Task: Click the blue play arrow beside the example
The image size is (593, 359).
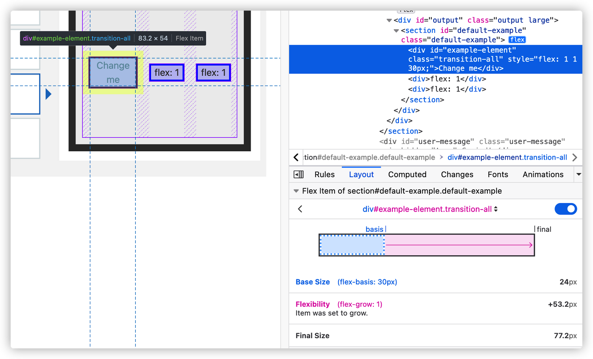Action: click(48, 94)
